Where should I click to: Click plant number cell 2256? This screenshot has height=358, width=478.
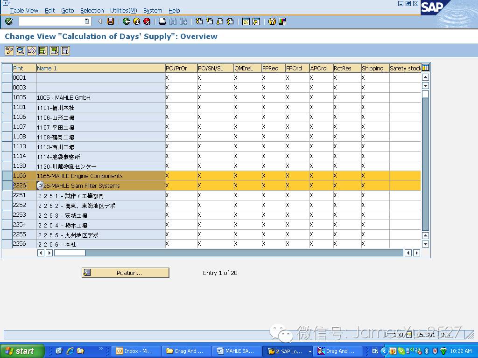tap(24, 244)
